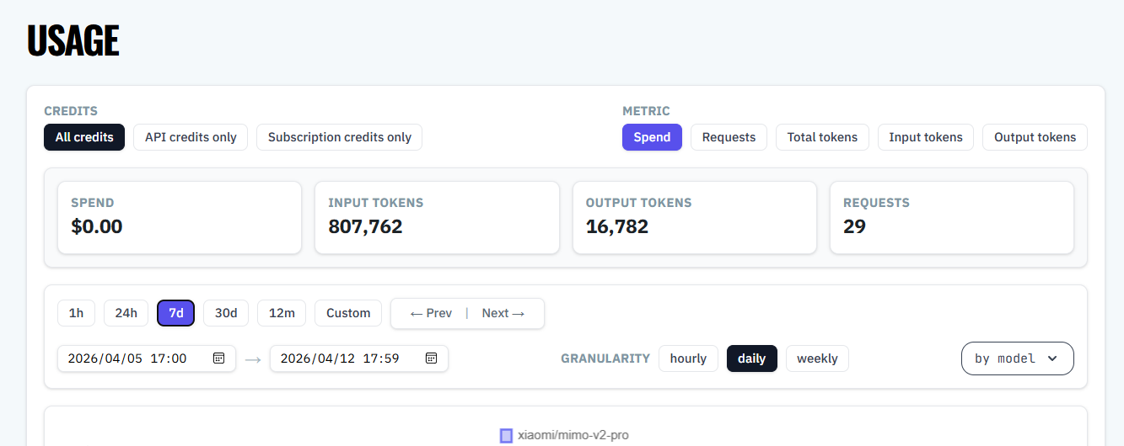Click the start date field 2026/04/05 17:00
The width and height of the screenshot is (1124, 446).
tap(147, 358)
